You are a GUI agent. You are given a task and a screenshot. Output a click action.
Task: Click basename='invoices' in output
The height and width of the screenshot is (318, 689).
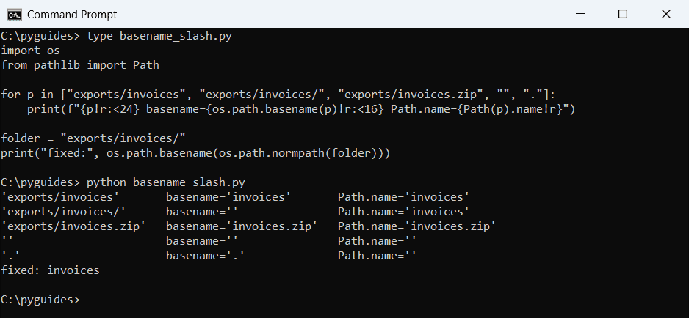(x=228, y=197)
